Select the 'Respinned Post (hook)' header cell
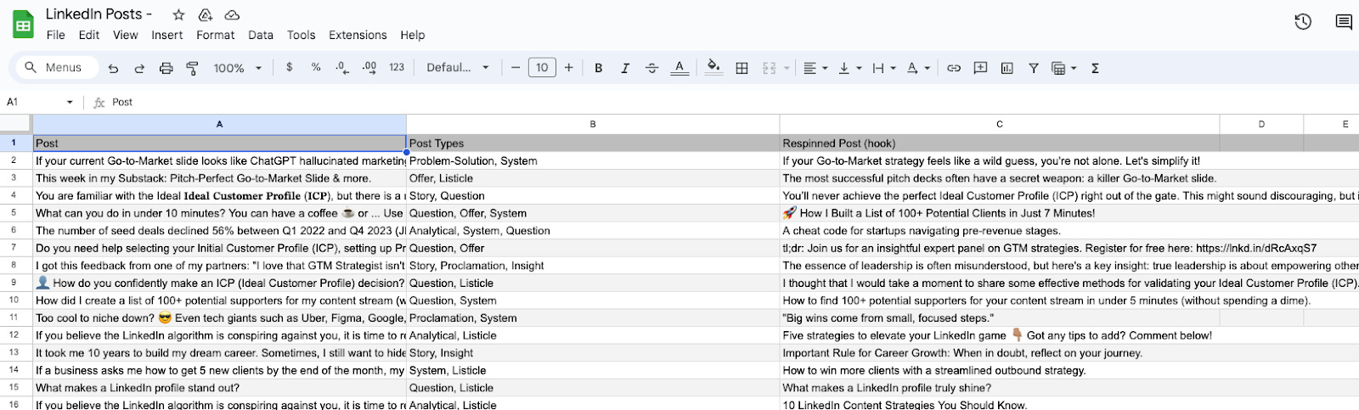1359x410 pixels. [1000, 143]
